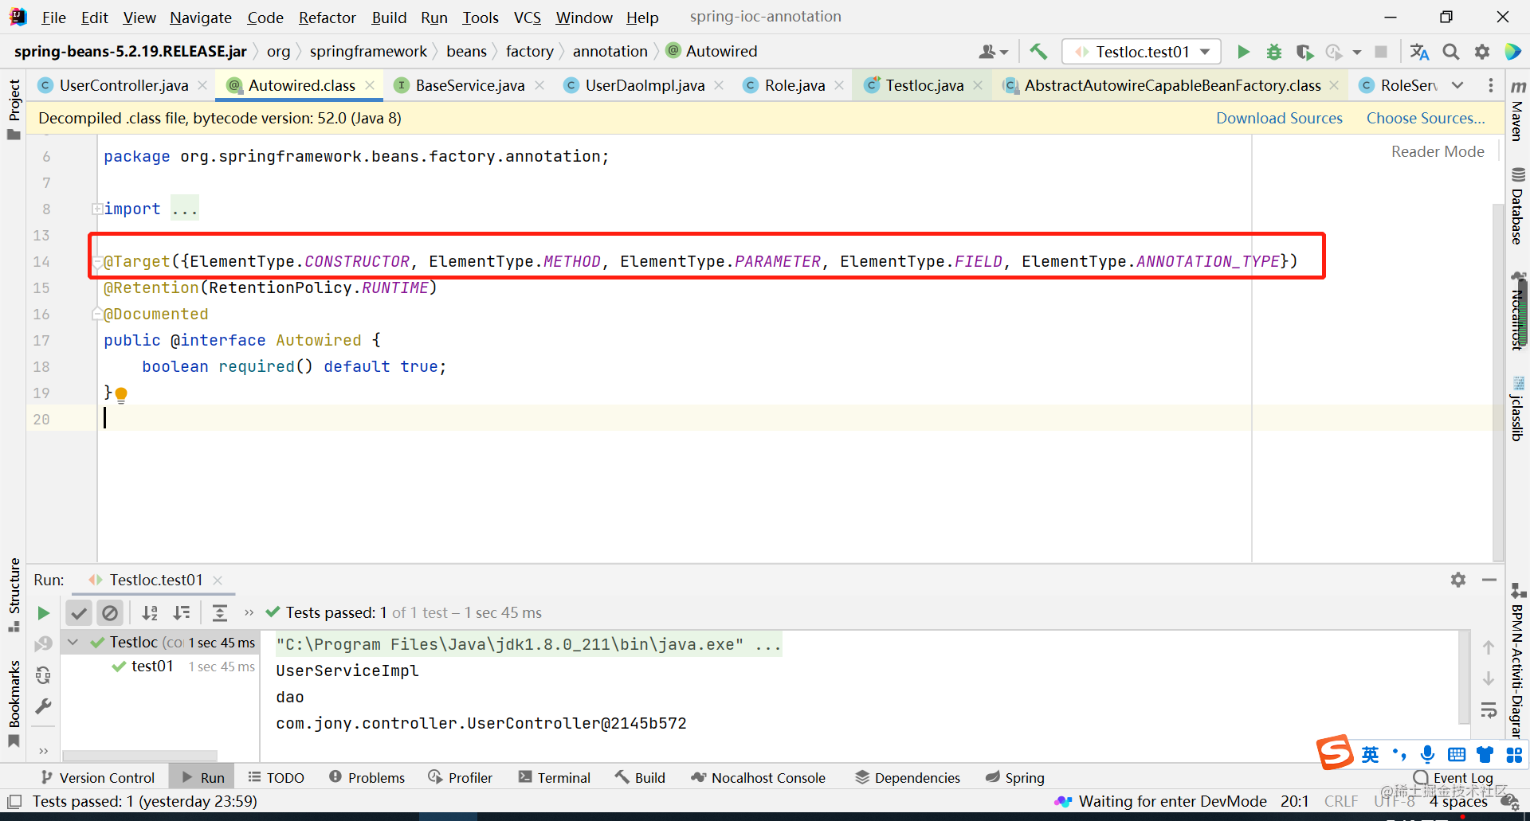Click the up arrow in console
1530x821 pixels.
tap(1488, 647)
